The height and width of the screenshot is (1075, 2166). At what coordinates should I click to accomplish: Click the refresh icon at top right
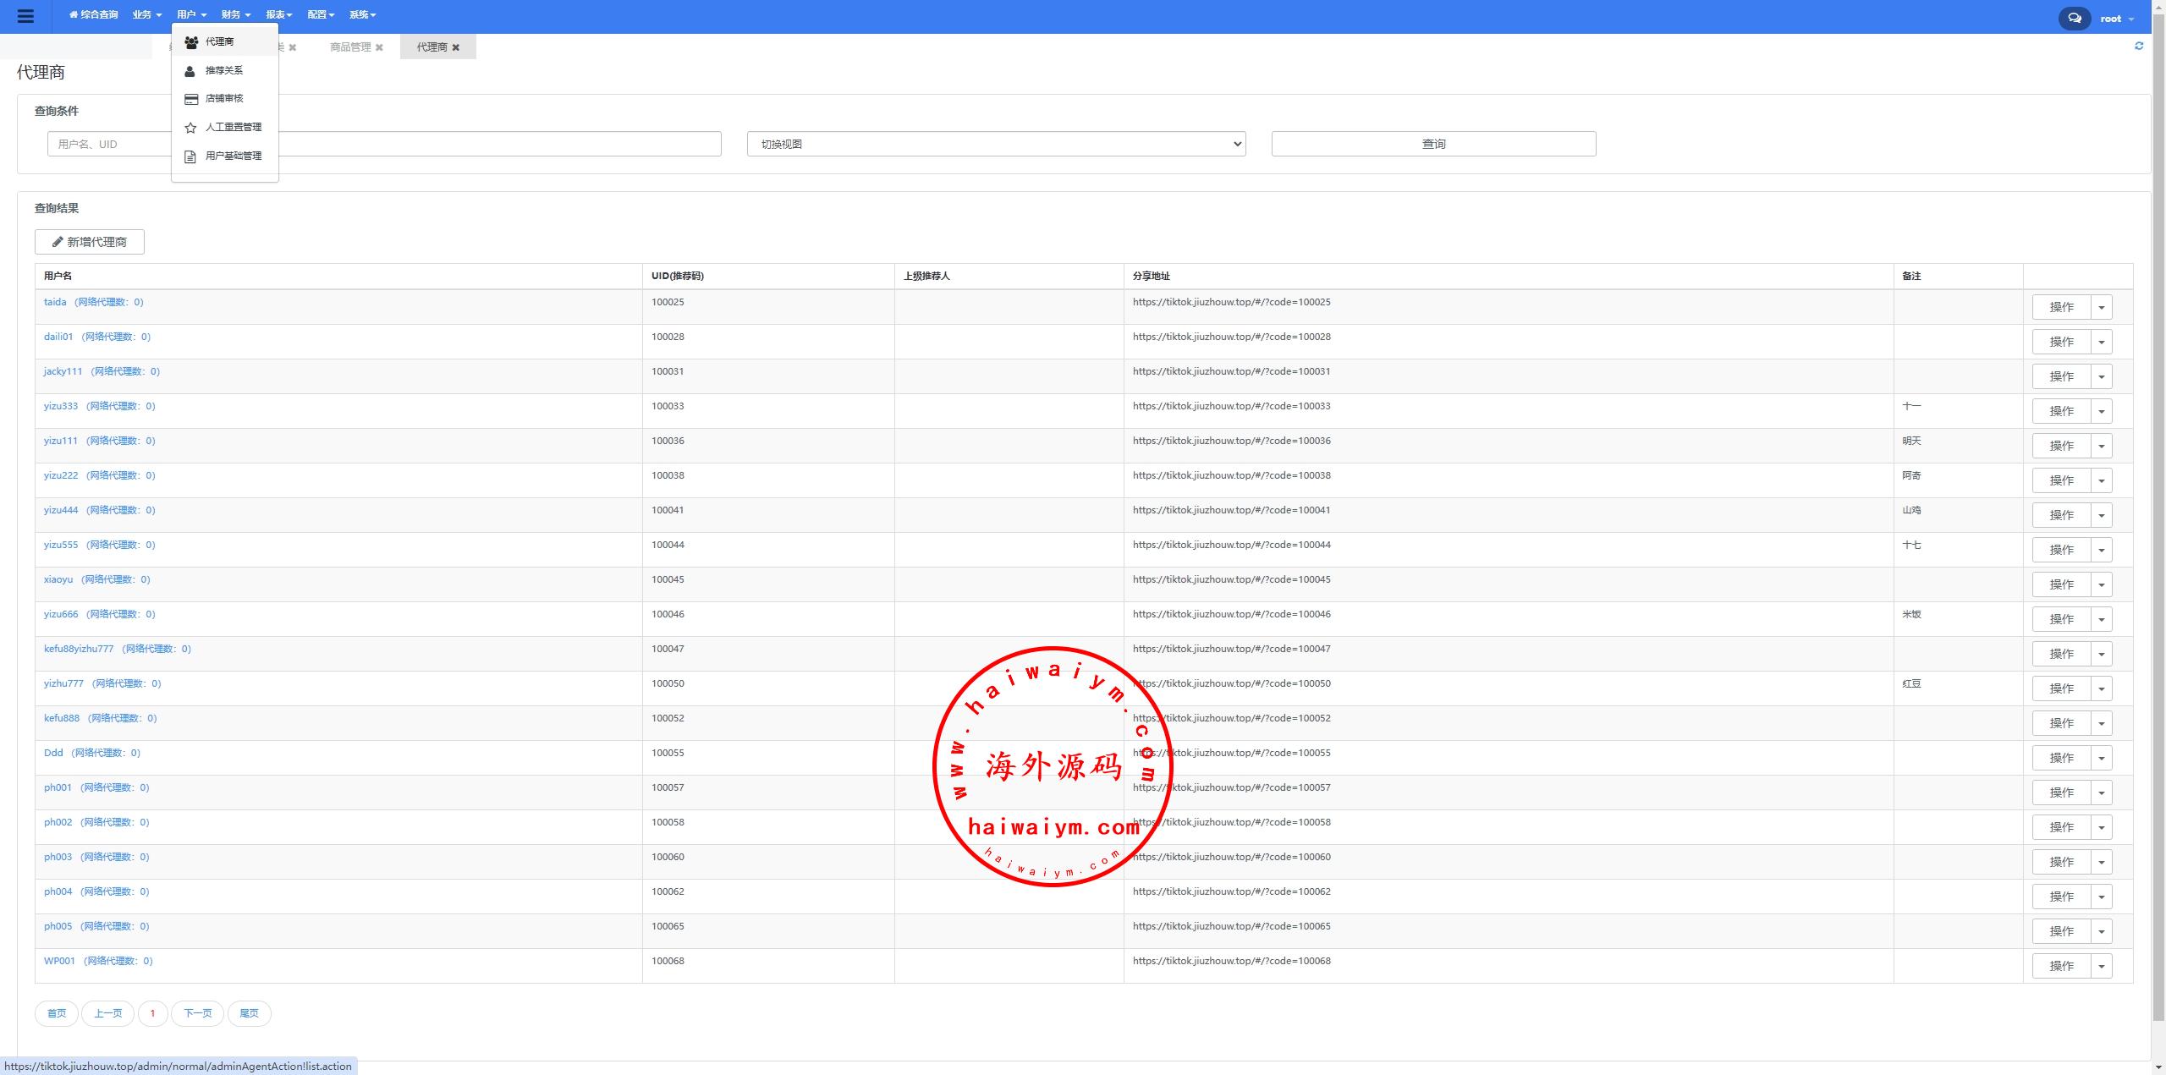[2139, 46]
